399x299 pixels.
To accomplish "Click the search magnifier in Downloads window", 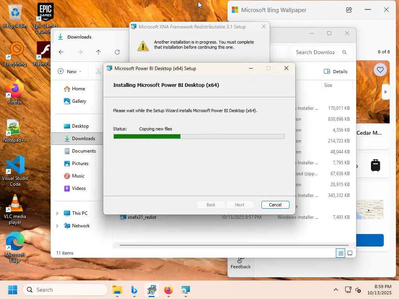I will pyautogui.click(x=344, y=52).
